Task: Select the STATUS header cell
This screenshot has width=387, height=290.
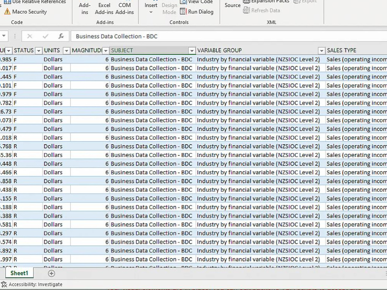Action: click(x=27, y=50)
